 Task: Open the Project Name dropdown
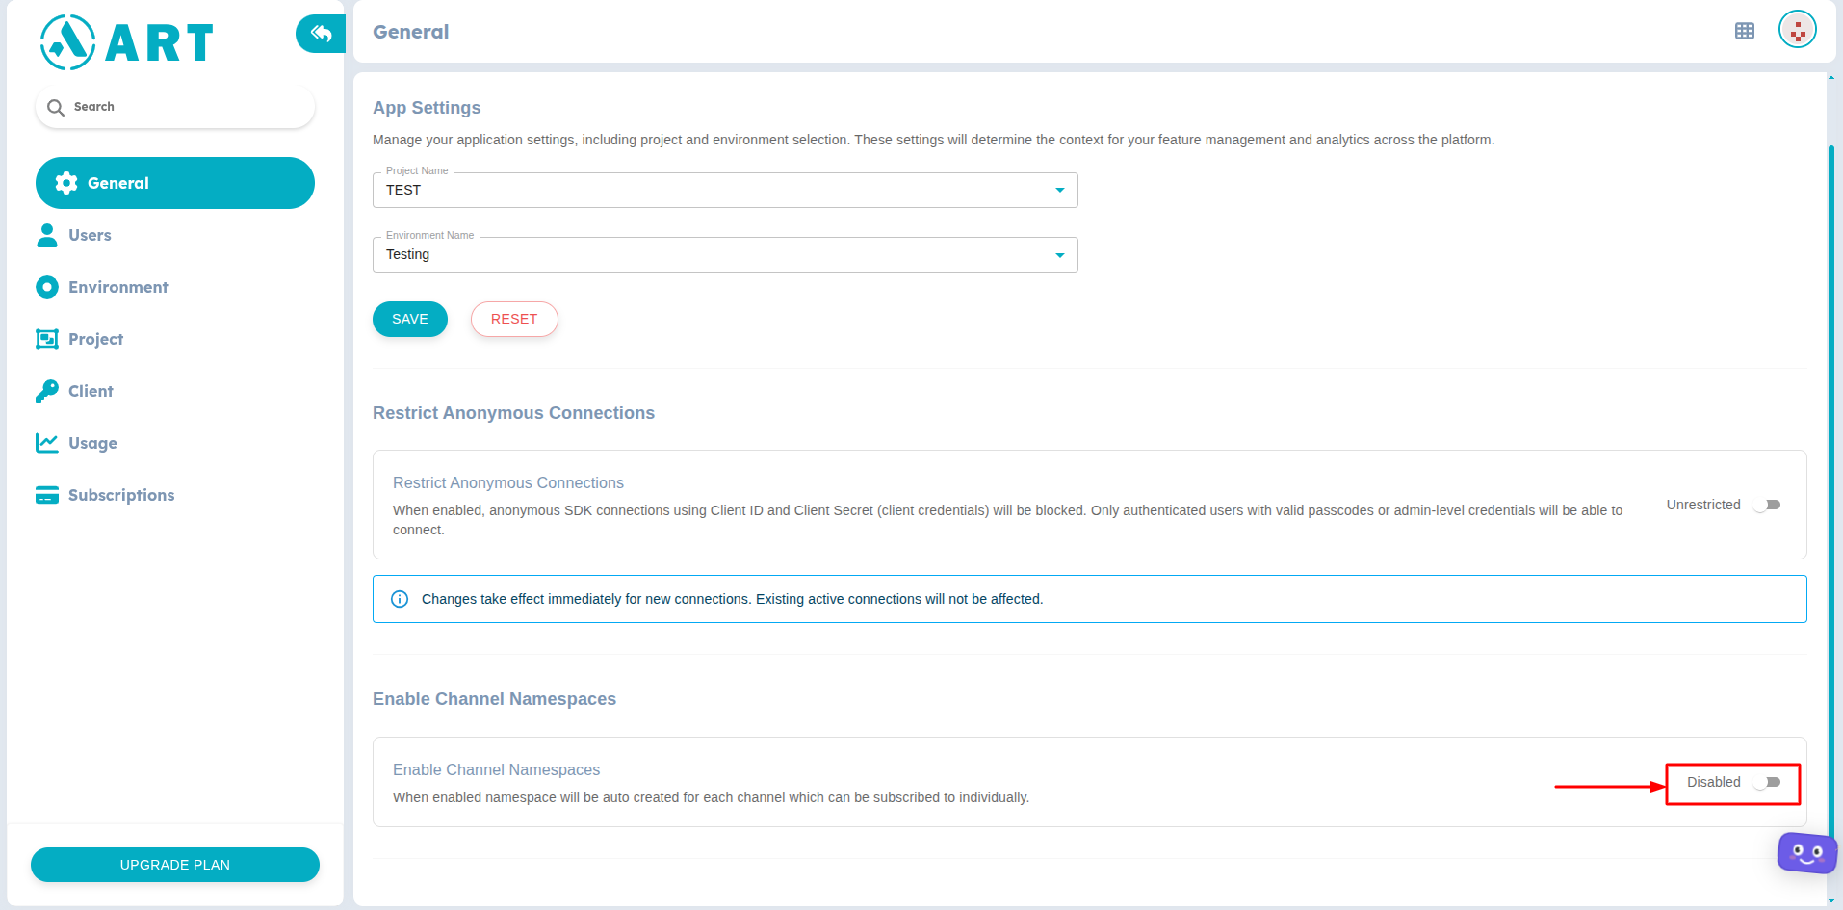(725, 190)
